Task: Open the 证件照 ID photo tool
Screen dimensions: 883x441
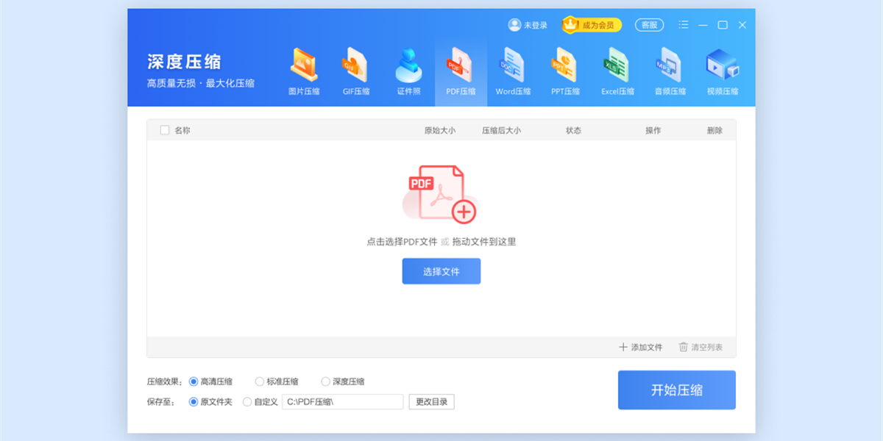Action: coord(409,72)
